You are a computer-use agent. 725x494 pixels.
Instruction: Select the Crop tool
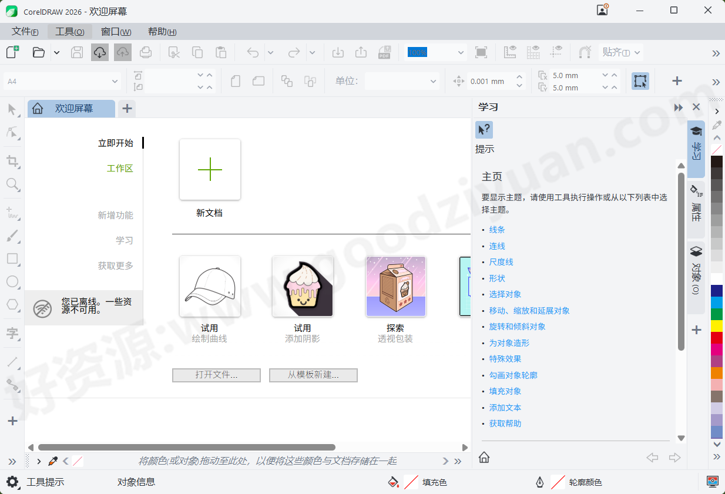tap(12, 162)
